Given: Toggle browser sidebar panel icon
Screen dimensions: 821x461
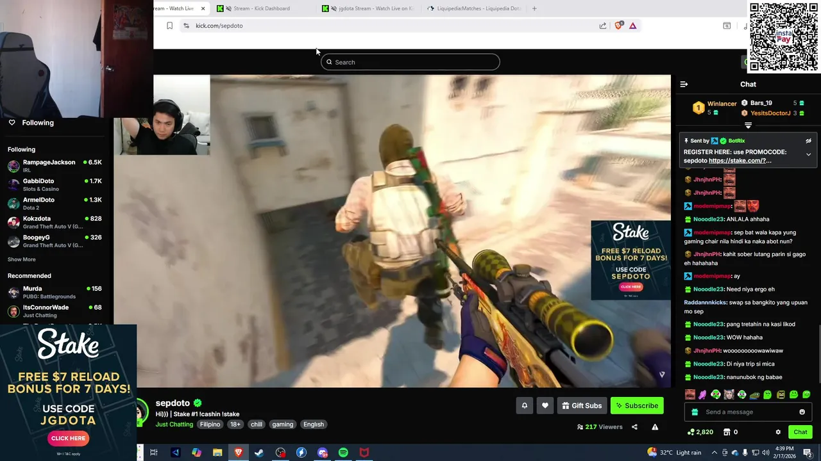Looking at the screenshot, I should [x=727, y=26].
